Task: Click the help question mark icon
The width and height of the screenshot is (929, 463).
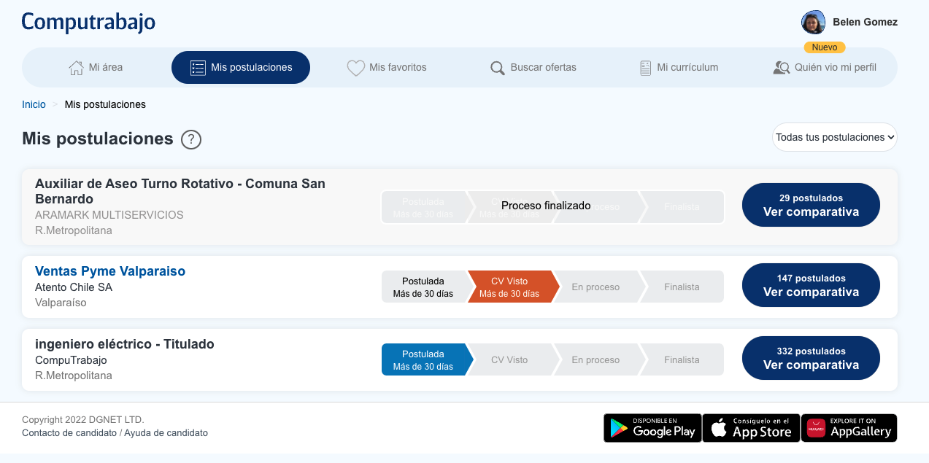Action: pos(191,139)
